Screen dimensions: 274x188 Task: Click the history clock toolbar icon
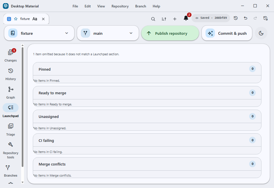pos(235,18)
